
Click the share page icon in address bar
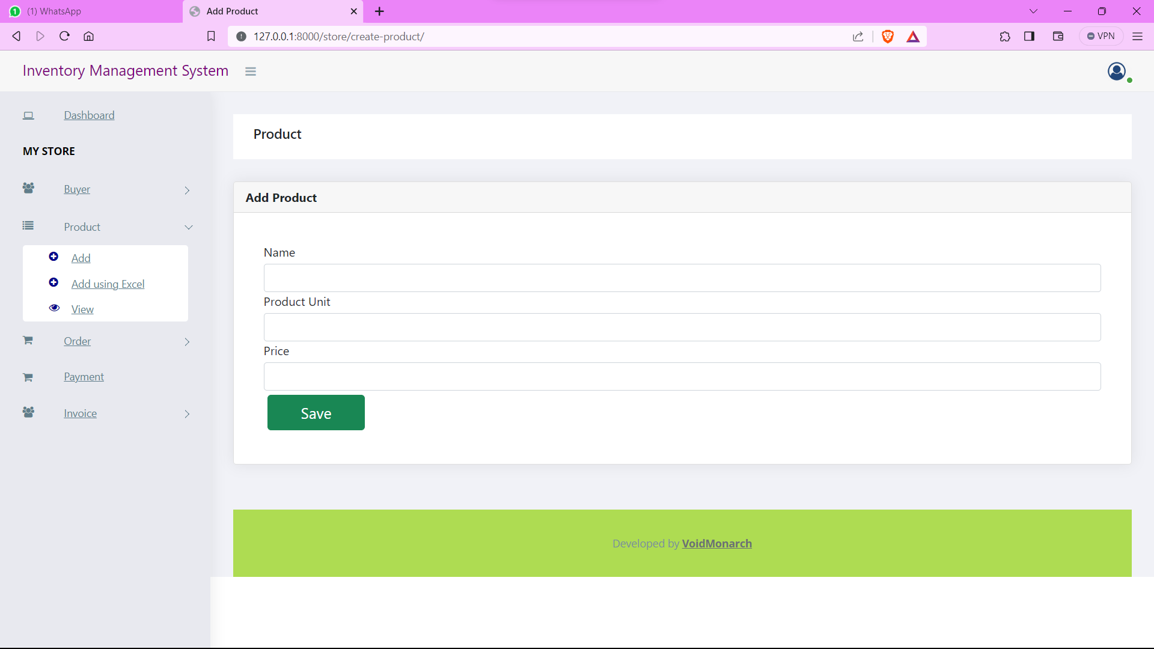pos(858,37)
